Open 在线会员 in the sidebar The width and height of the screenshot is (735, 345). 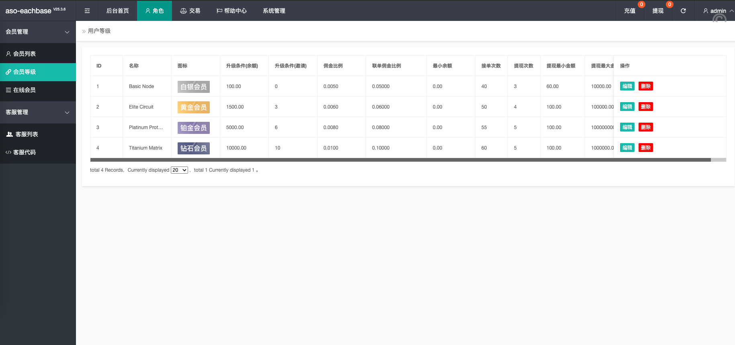pos(25,90)
